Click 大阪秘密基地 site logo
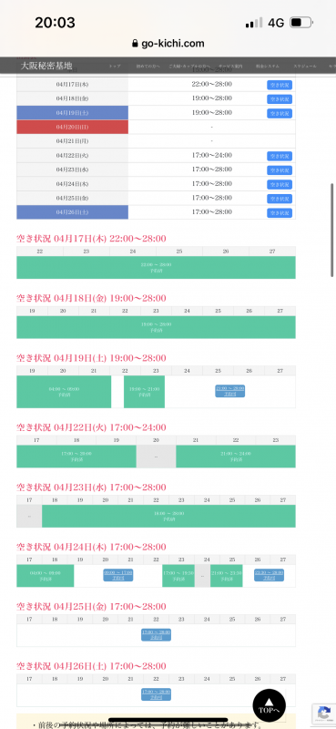 pyautogui.click(x=46, y=66)
